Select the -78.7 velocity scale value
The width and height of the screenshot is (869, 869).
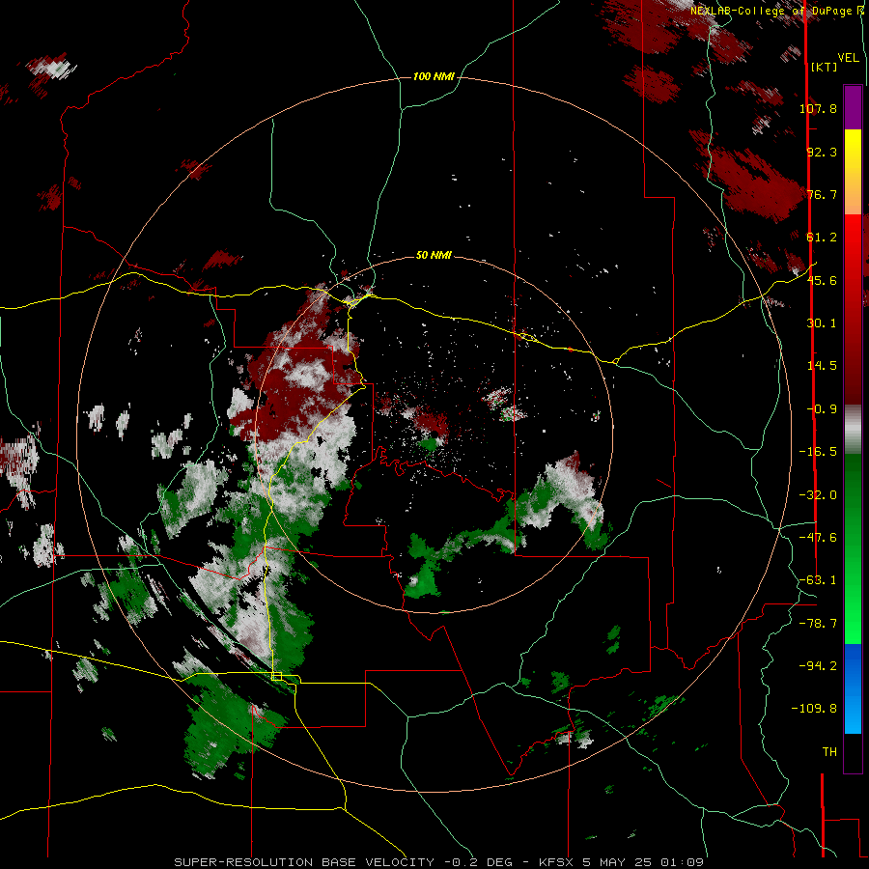818,624
